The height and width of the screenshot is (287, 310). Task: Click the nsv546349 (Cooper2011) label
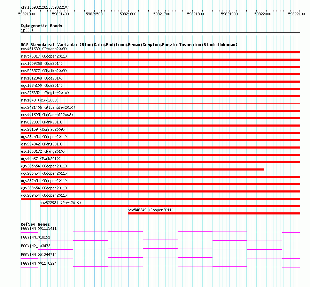pos(150,210)
